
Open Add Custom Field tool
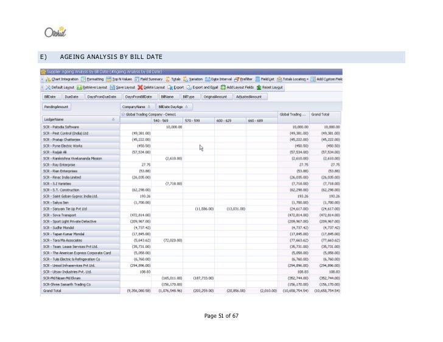(326, 79)
